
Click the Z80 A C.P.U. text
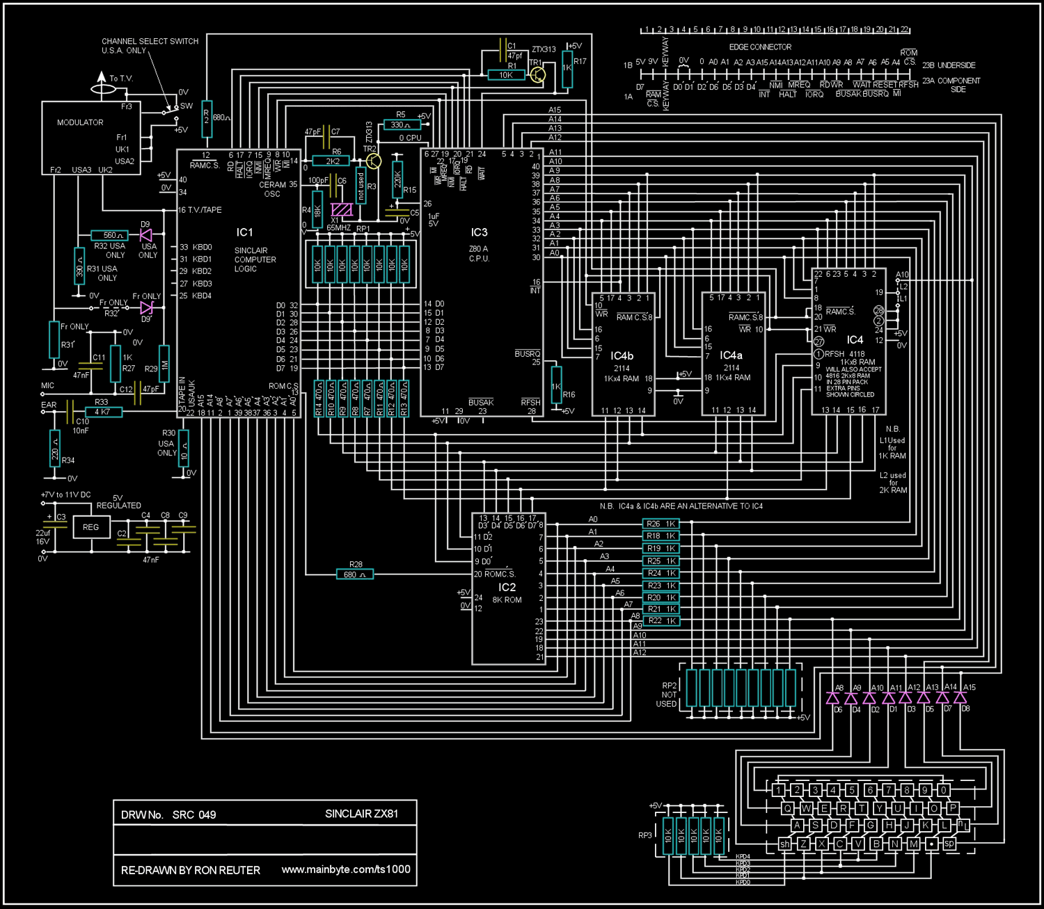click(479, 254)
